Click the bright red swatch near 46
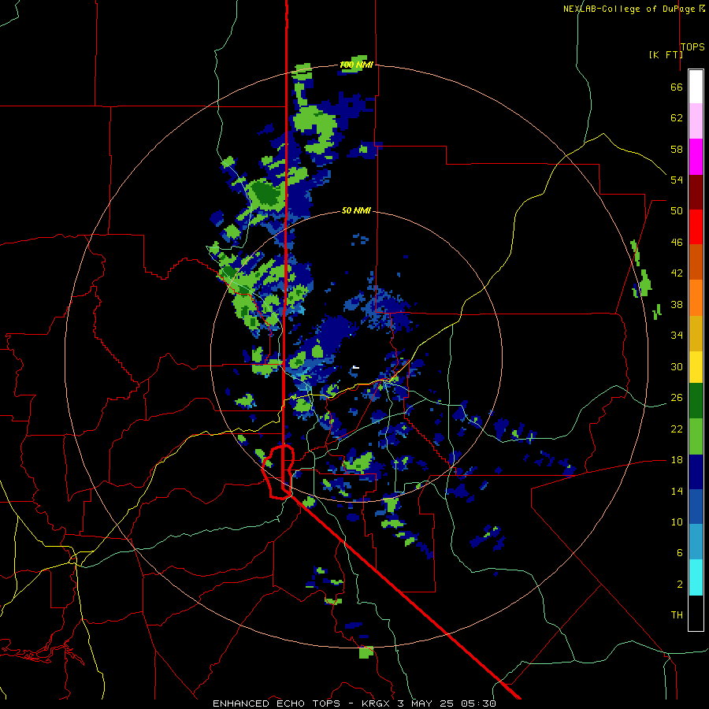Viewport: 709px width, 709px height. point(696,227)
